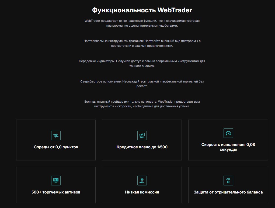Click the 'Функциональность WebTrader' heading

tap(142, 10)
